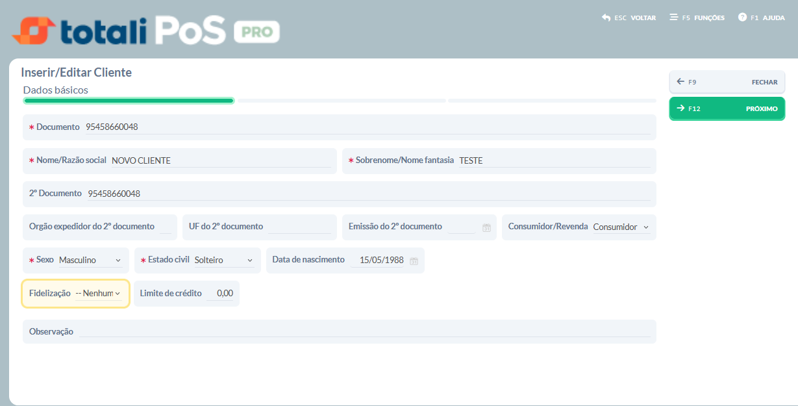Click the Ajuda label in the header
The image size is (798, 406).
pos(773,18)
